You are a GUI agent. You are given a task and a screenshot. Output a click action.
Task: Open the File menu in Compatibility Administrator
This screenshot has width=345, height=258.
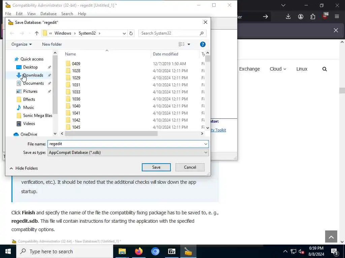(8, 13)
